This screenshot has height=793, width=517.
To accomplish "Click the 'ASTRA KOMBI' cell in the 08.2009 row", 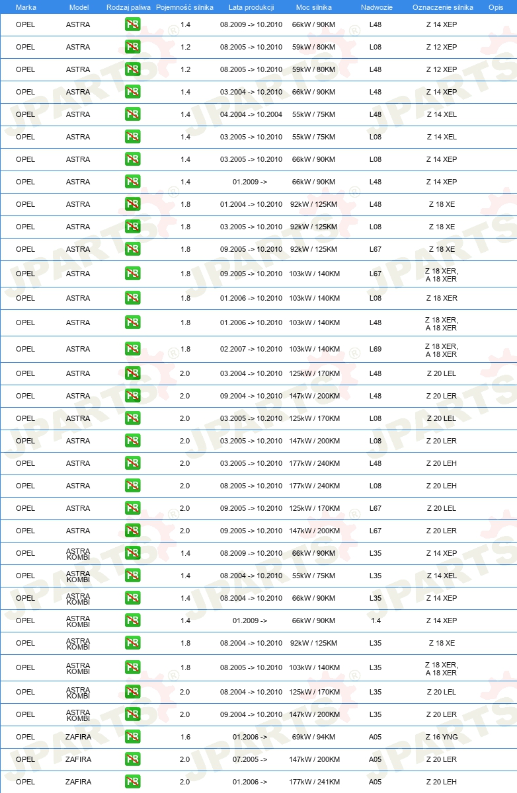I will 79,555.
